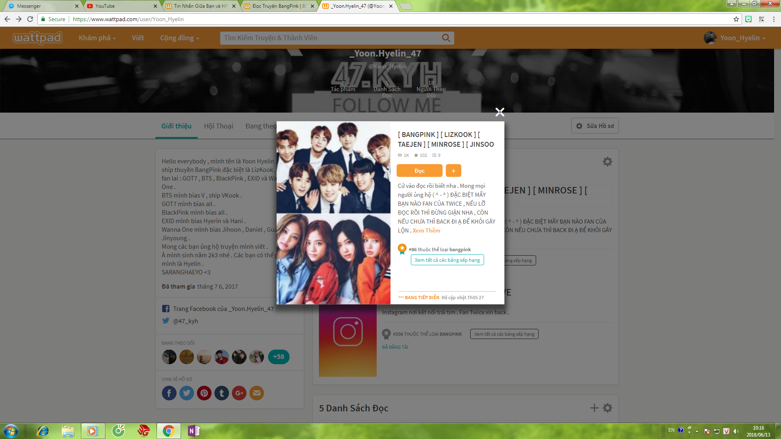Image resolution: width=781 pixels, height=439 pixels.
Task: Open Xem tất cả các bảng xếp hạng in popup
Action: (x=447, y=260)
